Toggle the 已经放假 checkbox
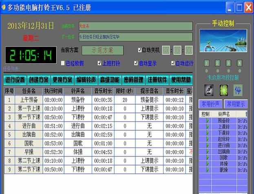 [x=63, y=63]
